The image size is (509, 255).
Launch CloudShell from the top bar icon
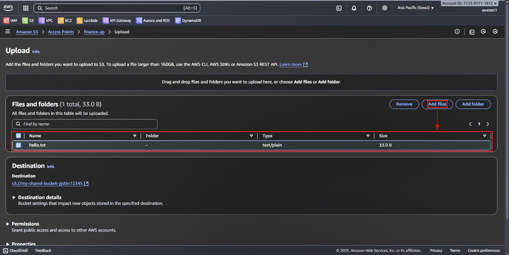pos(339,8)
